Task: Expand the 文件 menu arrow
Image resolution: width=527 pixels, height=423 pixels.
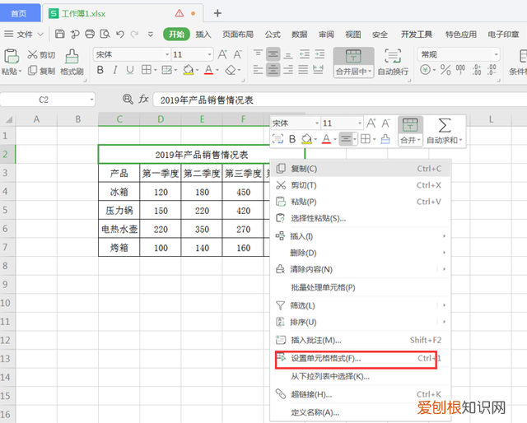Action: (40, 35)
